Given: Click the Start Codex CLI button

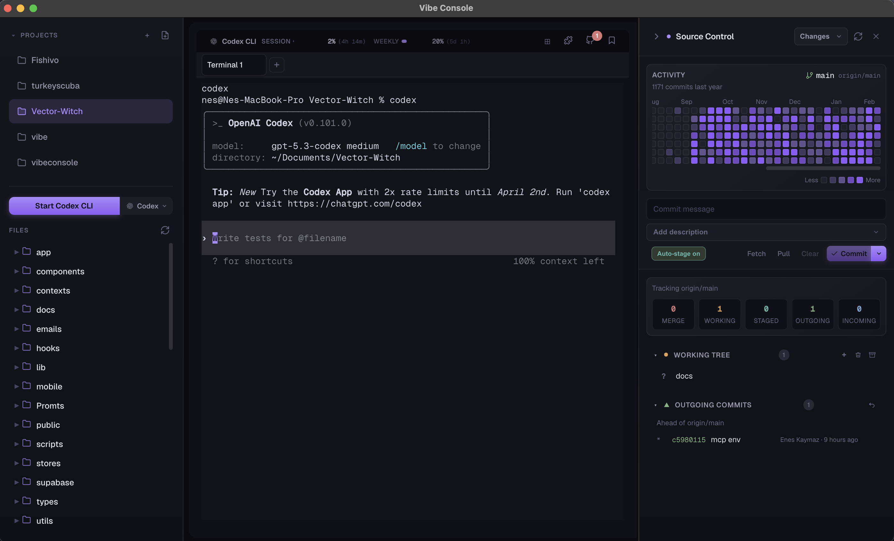Looking at the screenshot, I should click(x=64, y=206).
